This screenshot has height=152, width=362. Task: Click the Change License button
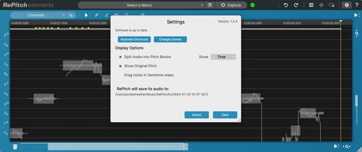(x=170, y=39)
